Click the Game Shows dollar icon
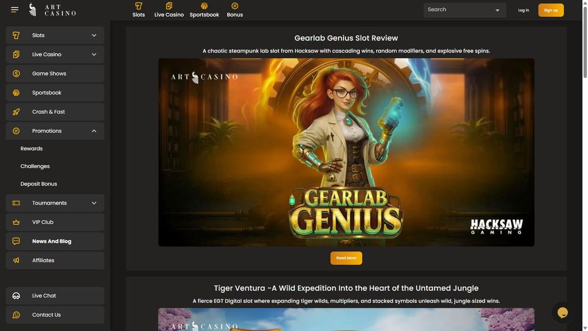588x331 pixels. 16,74
